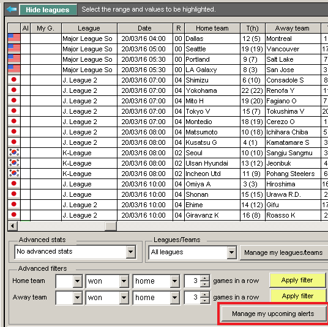Click the left scroll arrow of table scrollbar
Viewport: 328px width, 327px height.
pyautogui.click(x=13, y=226)
